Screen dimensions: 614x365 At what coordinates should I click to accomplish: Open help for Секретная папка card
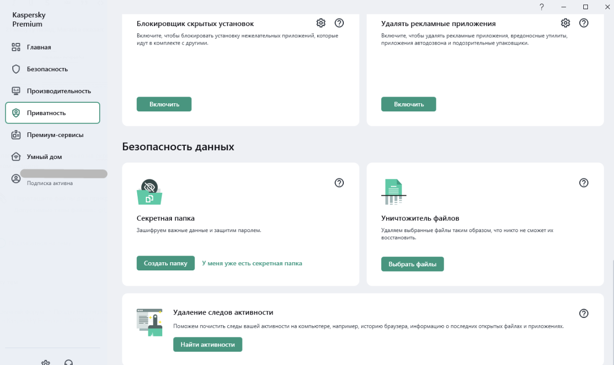click(x=339, y=182)
